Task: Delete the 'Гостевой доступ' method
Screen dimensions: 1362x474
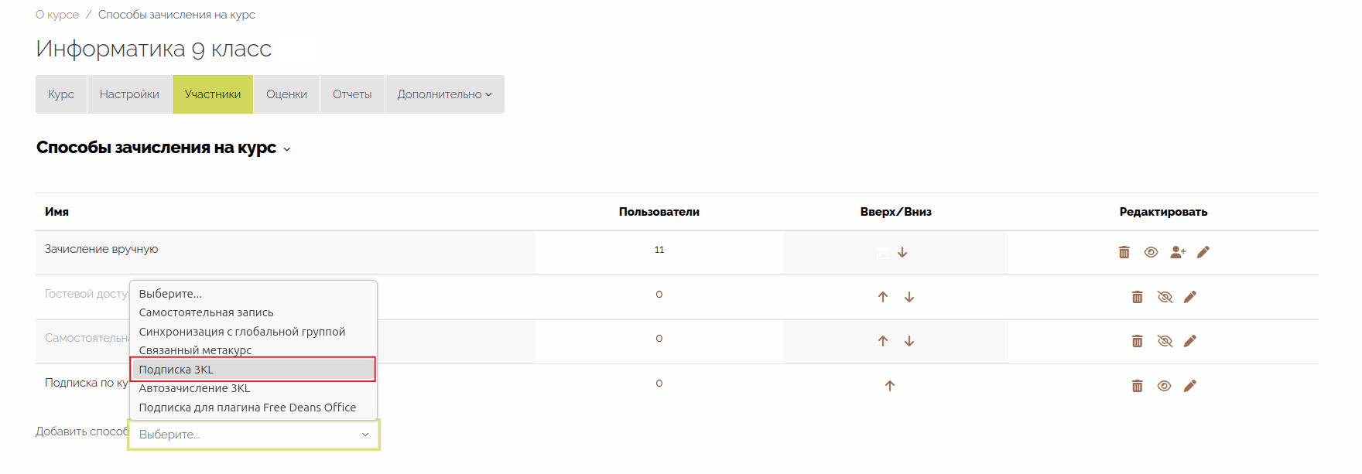Action: 1137,297
